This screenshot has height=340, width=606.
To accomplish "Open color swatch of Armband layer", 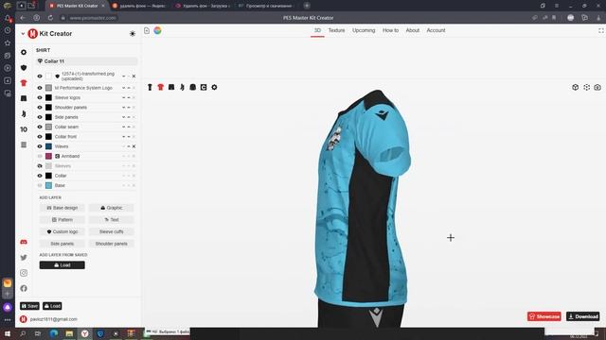I will [x=48, y=156].
